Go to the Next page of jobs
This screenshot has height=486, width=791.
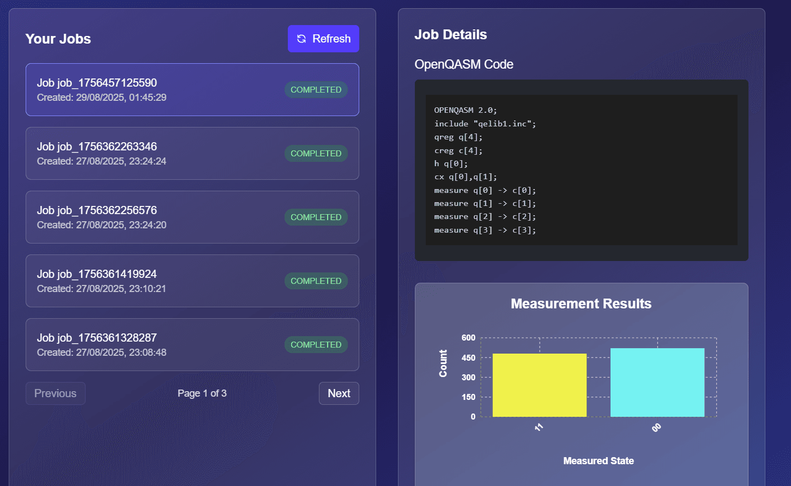(x=339, y=393)
